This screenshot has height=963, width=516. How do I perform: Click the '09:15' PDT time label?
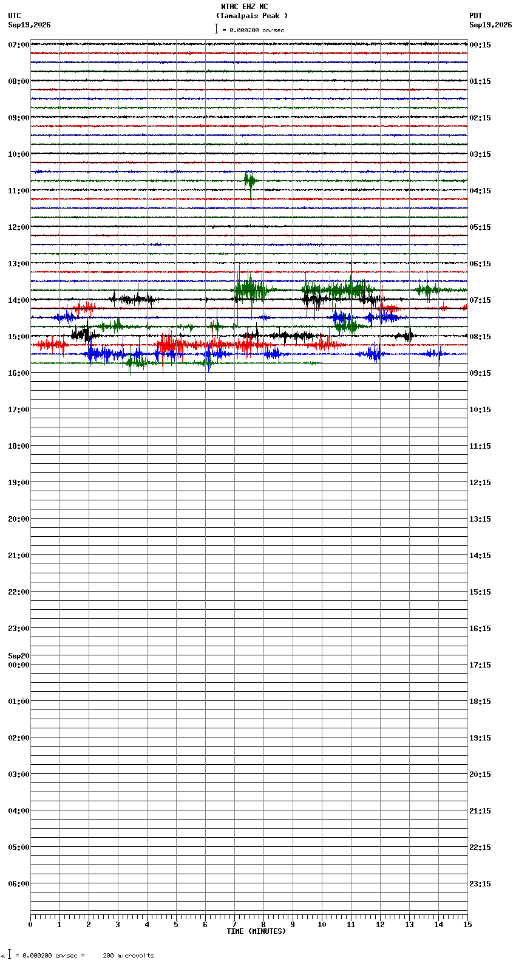[x=480, y=373]
